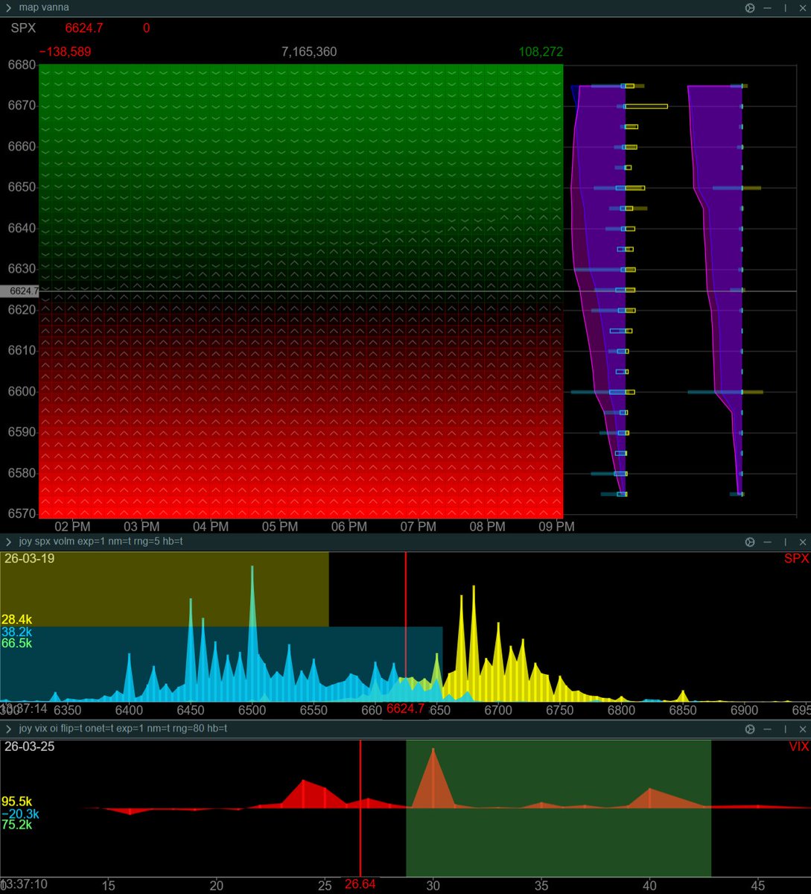Click the yellow 95.5k open interest value
Screen dimensions: 811x894
(16, 802)
